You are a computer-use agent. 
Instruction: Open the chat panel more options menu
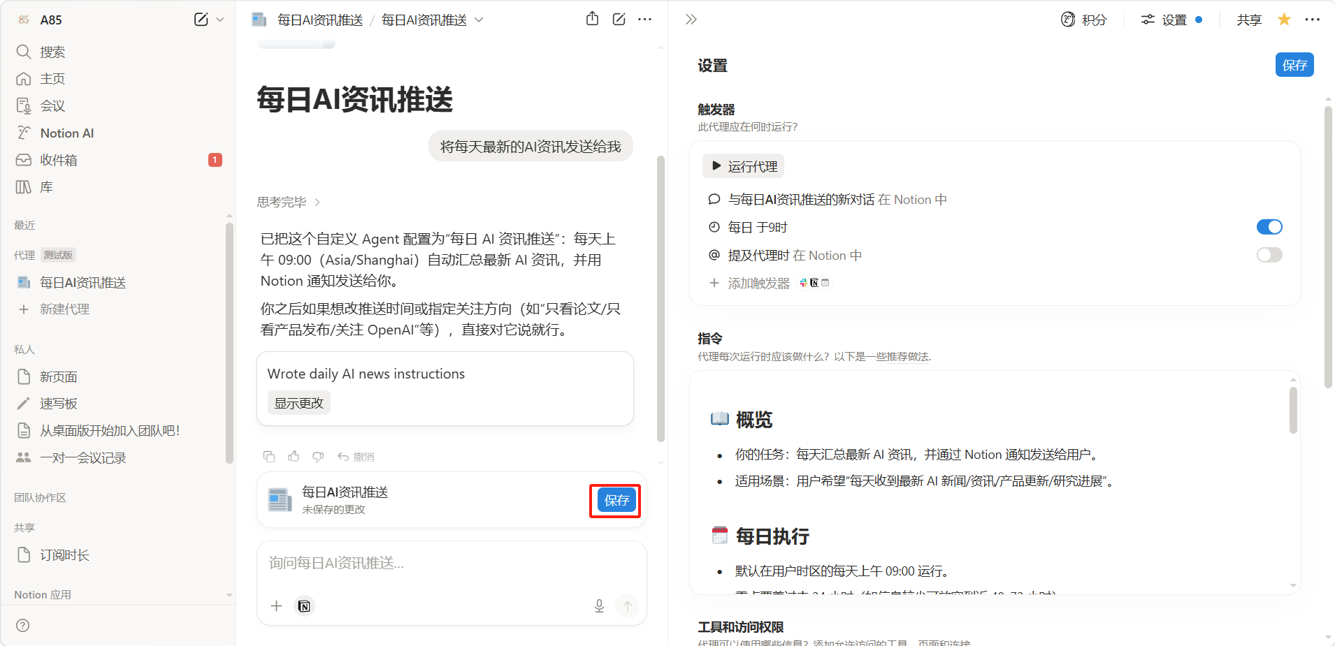645,20
